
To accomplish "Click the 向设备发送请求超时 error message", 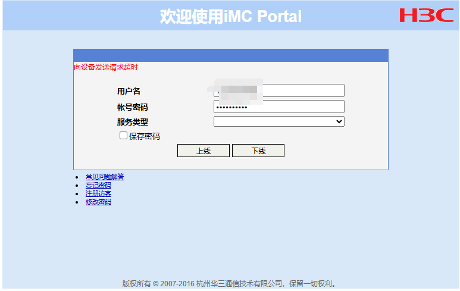I will [x=106, y=67].
